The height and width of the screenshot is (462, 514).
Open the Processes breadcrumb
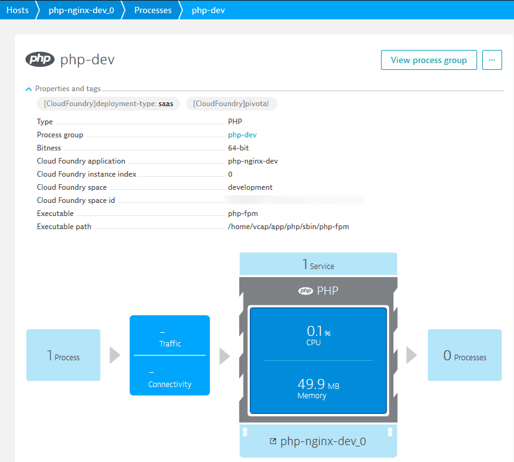(153, 10)
